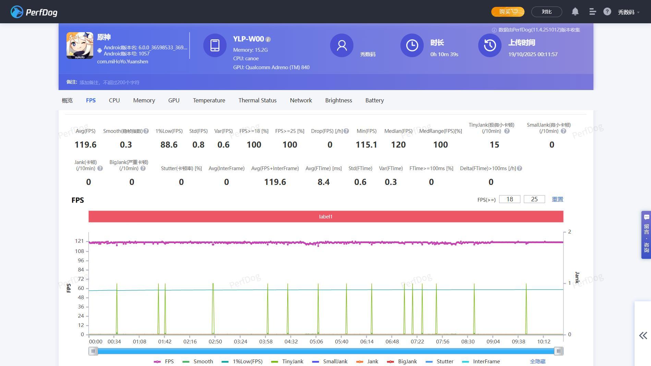651x366 pixels.
Task: Toggle TinyJank series in chart legend
Action: [x=287, y=362]
